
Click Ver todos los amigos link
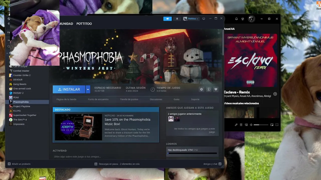point(194,130)
